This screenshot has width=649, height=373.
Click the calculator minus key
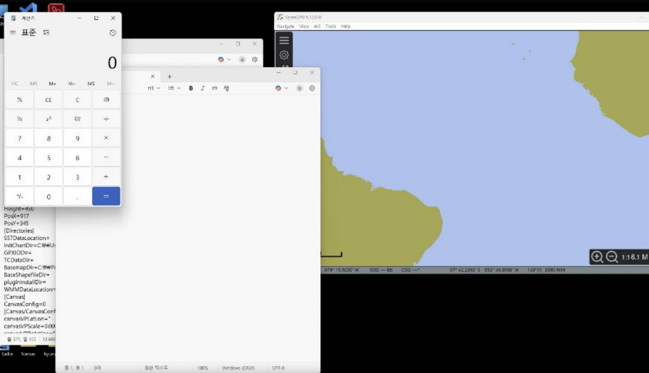106,158
